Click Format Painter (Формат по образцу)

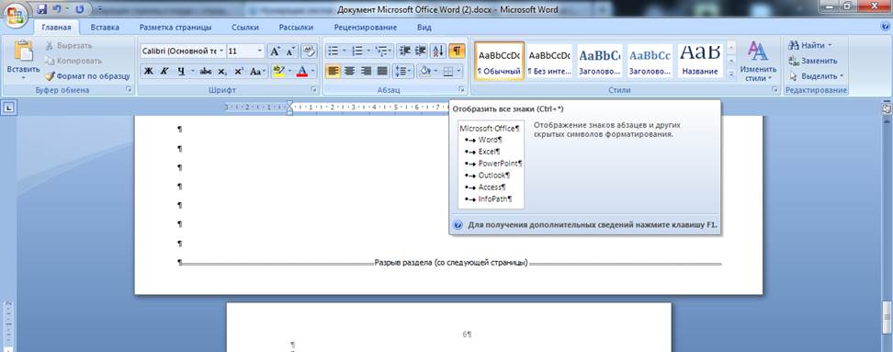(x=87, y=75)
